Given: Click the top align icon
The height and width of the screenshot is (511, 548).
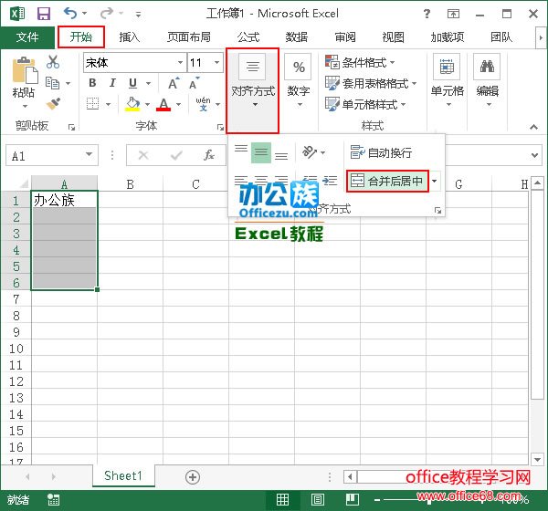Looking at the screenshot, I should pyautogui.click(x=241, y=149).
